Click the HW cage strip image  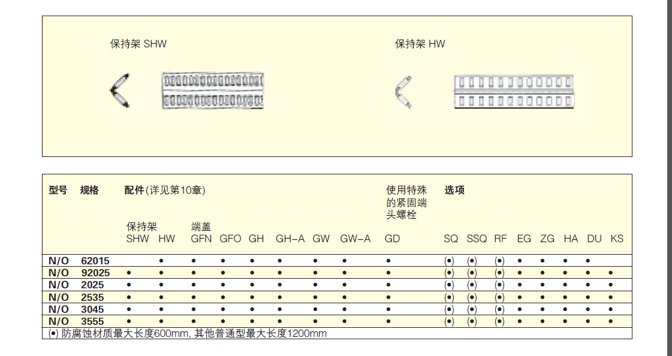click(514, 92)
